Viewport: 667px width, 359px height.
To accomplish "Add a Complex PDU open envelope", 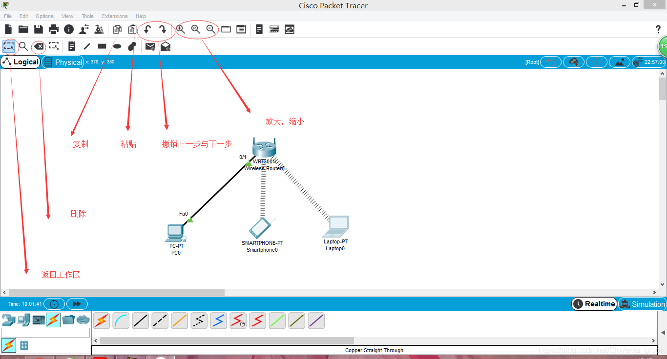I will point(166,46).
